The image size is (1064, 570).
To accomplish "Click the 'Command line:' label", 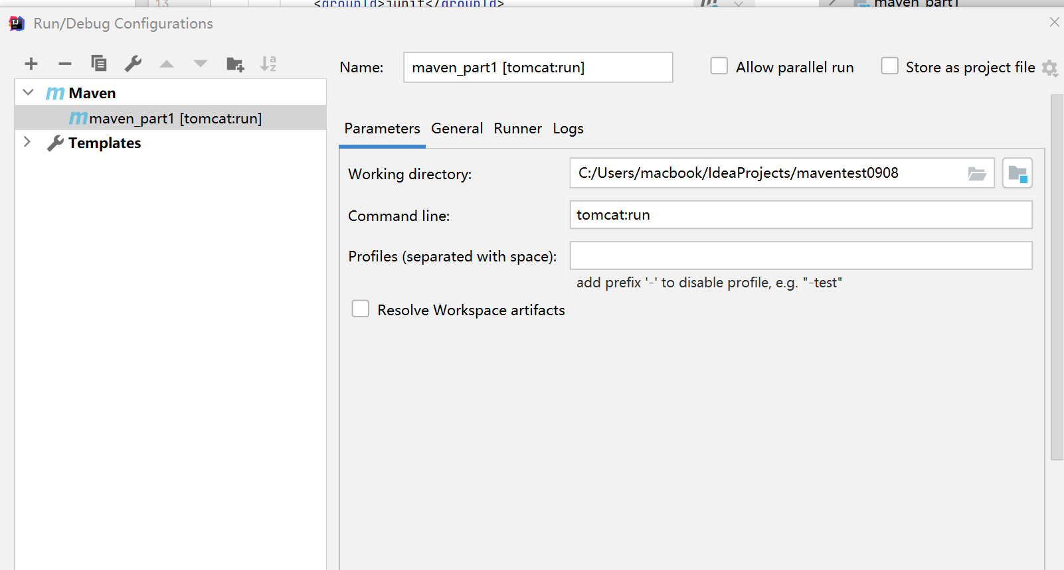I will (399, 216).
